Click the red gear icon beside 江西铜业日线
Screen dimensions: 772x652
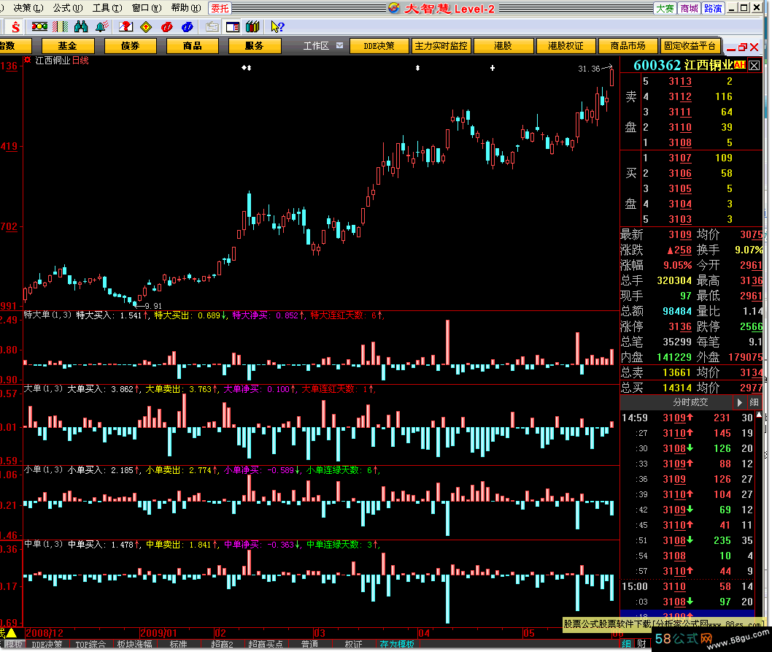28,60
